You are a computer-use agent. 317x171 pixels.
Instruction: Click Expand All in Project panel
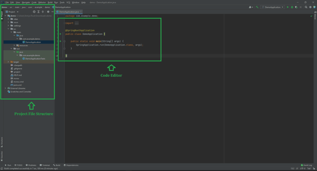pyautogui.click(x=38, y=12)
